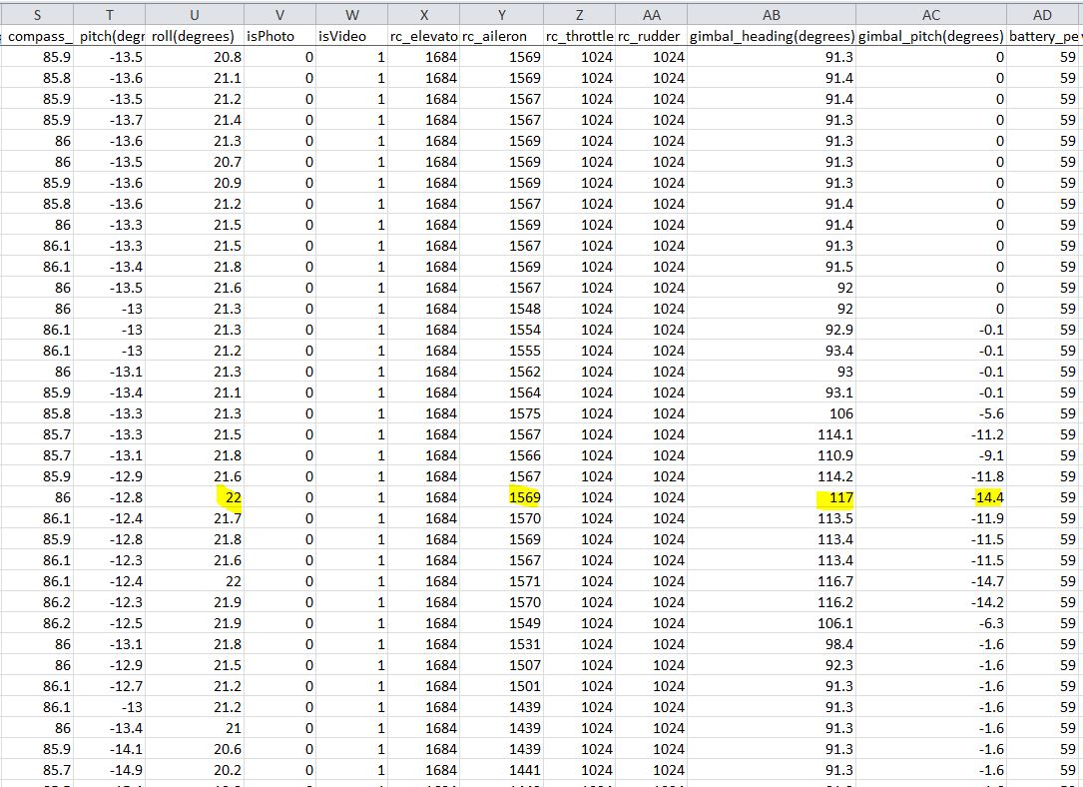
Task: Click rc_aileron cell 1507
Action: (x=501, y=665)
